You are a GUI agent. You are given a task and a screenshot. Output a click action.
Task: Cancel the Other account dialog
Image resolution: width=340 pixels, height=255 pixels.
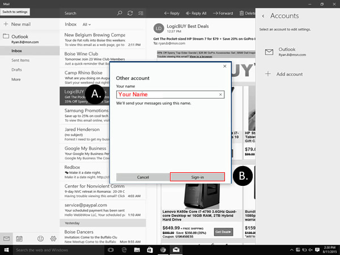(x=143, y=177)
